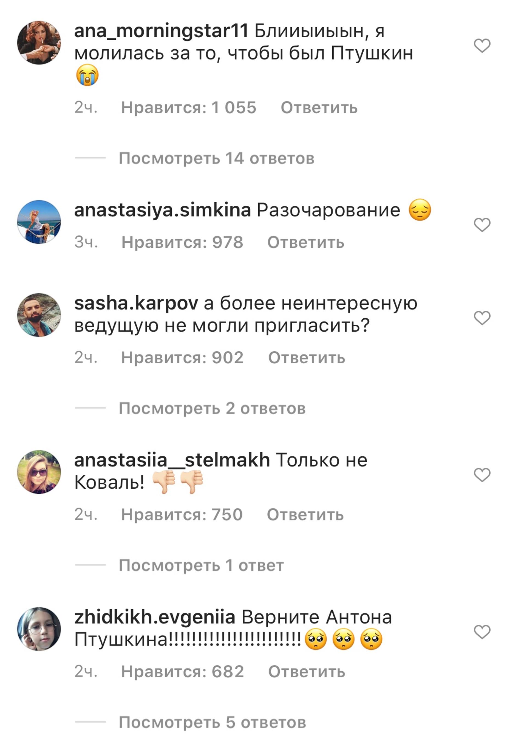The width and height of the screenshot is (521, 736).
Task: Open anastasiya.simkina's avatar
Action: click(39, 222)
